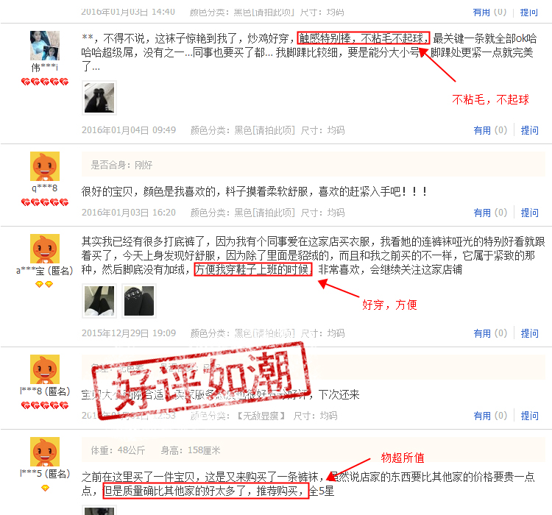Click avatar of anonymous reviewer a***宝
Screen dimensions: 552x515
tap(45, 249)
